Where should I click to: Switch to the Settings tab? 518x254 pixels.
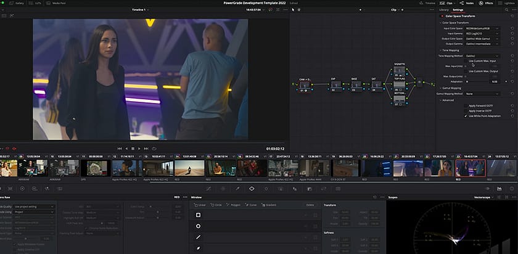458,10
